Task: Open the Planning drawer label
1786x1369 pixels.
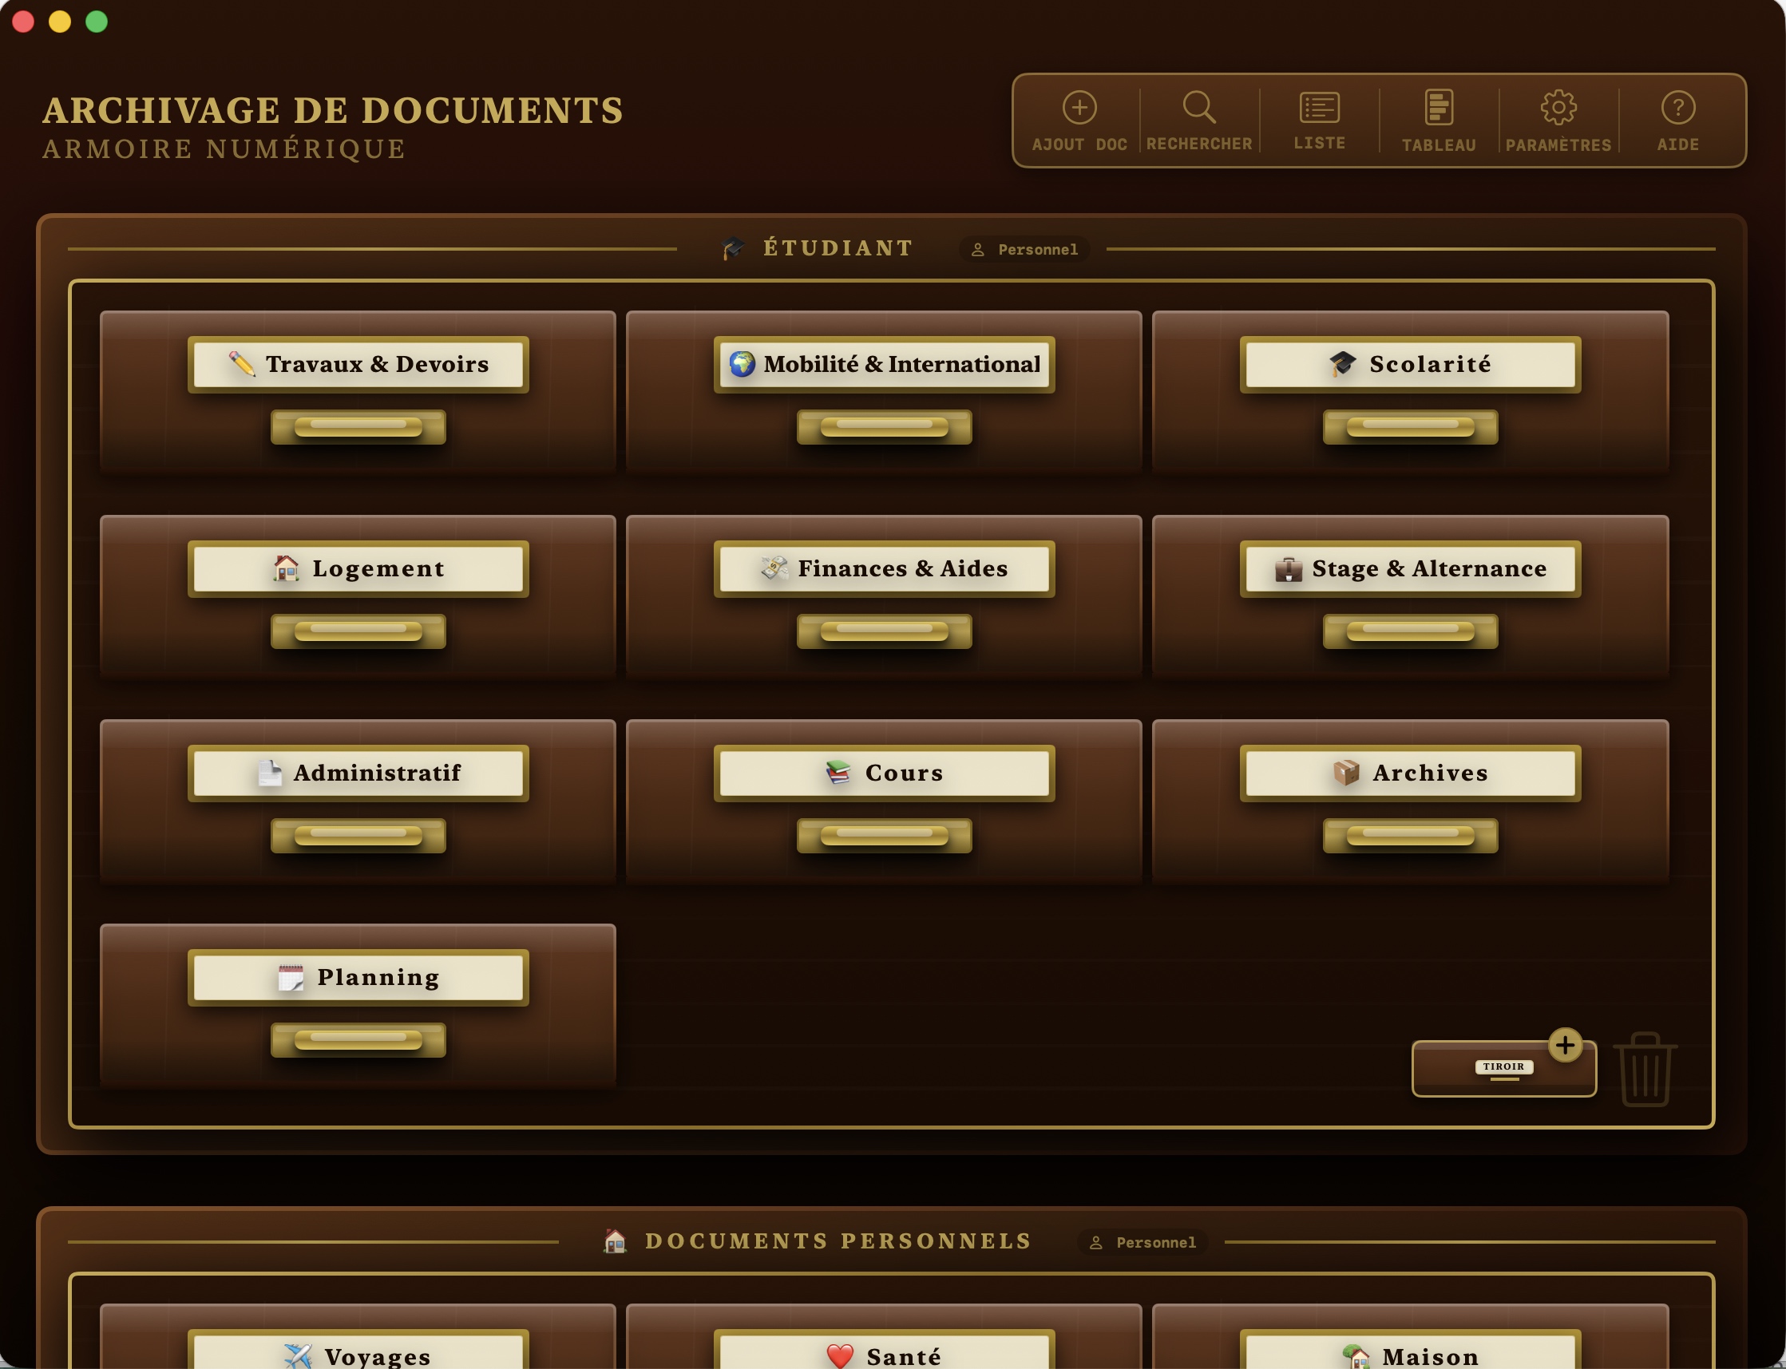Action: (358, 978)
